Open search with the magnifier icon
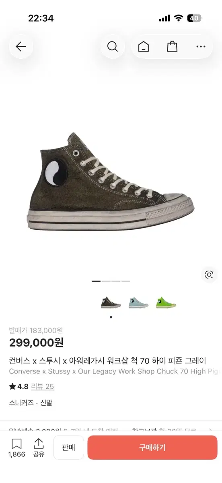The width and height of the screenshot is (222, 483). click(x=113, y=47)
